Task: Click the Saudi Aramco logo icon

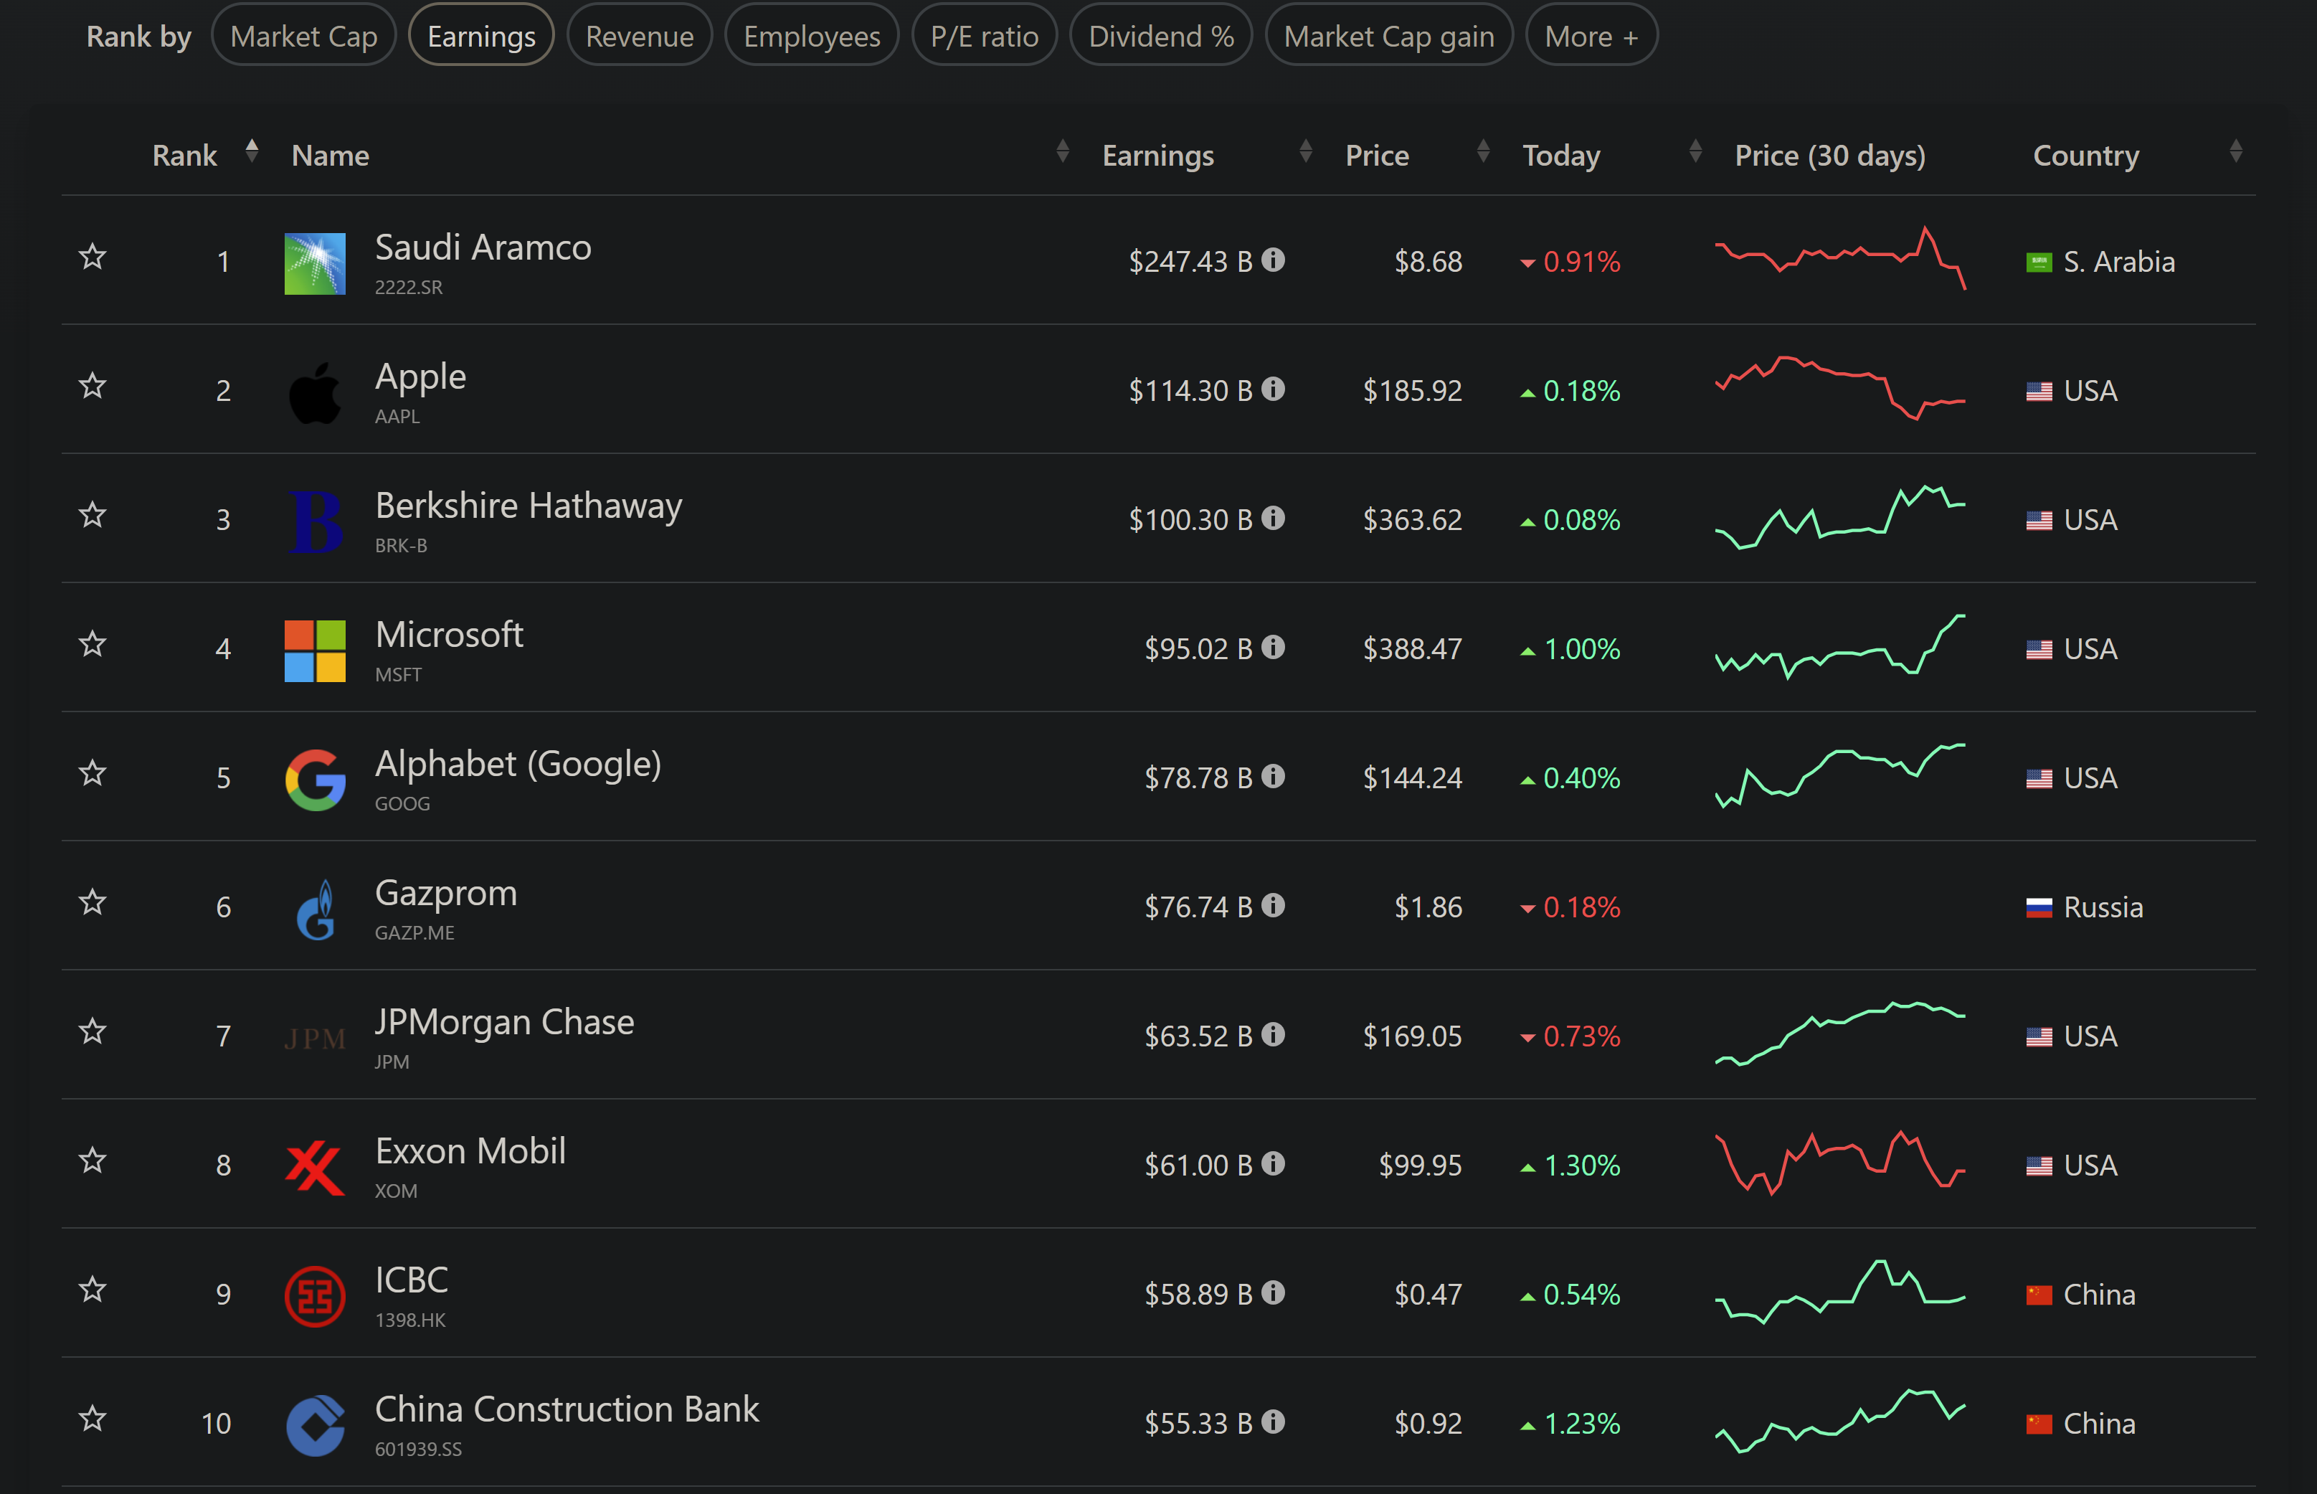Action: tap(314, 263)
